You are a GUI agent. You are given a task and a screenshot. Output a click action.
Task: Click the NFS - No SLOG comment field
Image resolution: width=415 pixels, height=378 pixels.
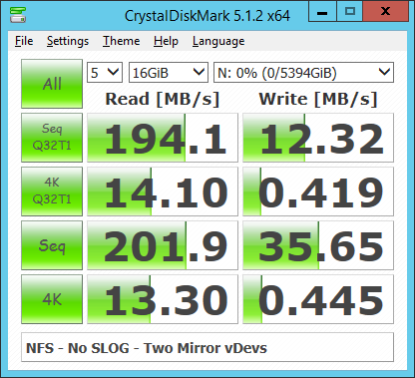pyautogui.click(x=207, y=347)
